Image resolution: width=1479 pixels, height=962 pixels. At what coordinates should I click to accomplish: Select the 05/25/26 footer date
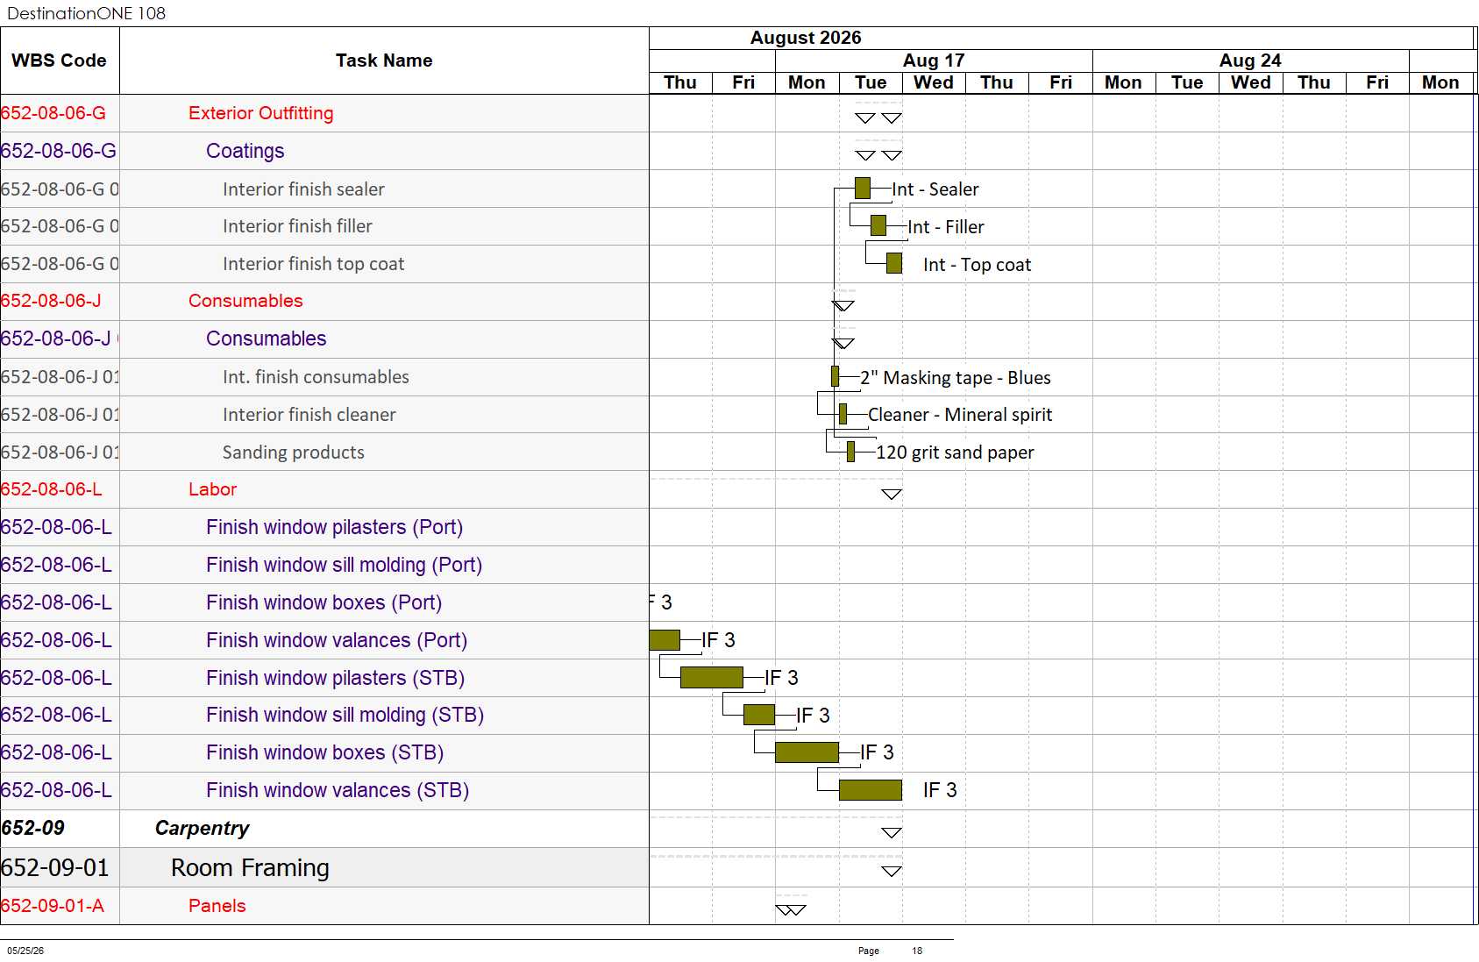25,951
